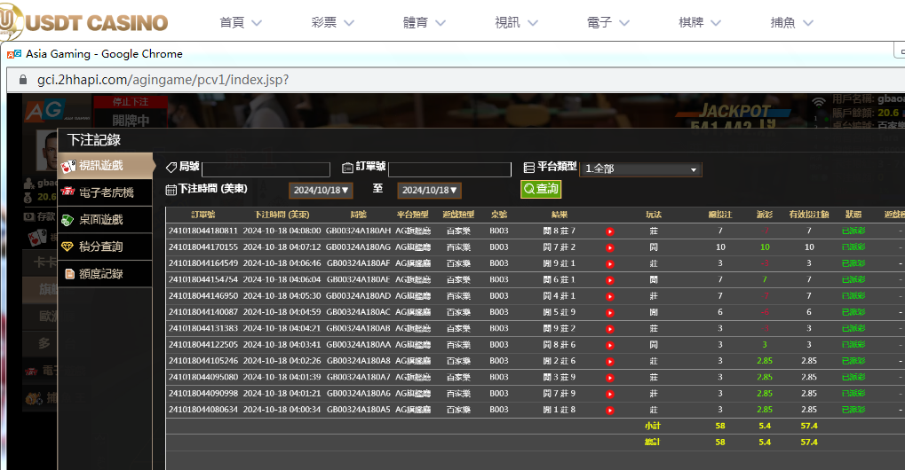Open the end date picker after 至
The image size is (905, 470).
429,191
